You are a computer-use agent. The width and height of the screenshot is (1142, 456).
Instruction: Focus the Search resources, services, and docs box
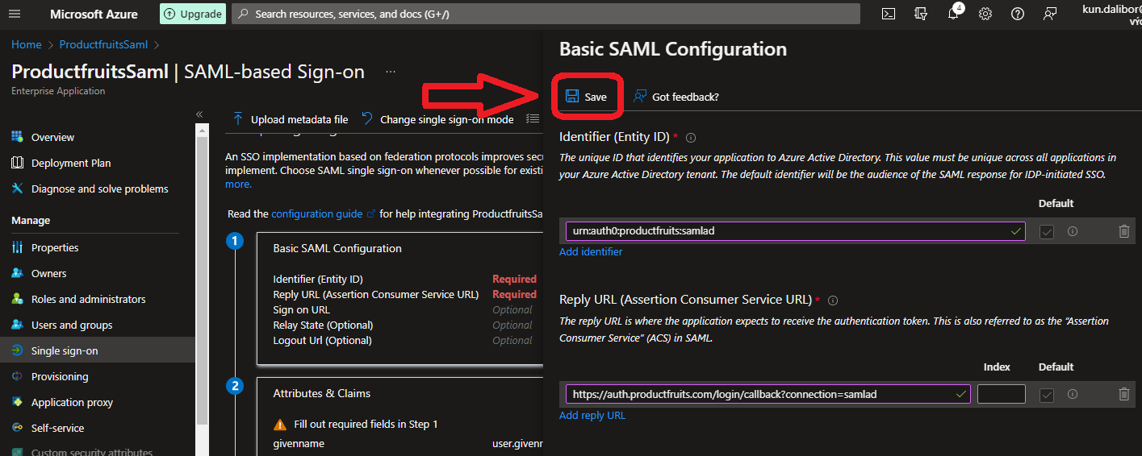(x=546, y=14)
